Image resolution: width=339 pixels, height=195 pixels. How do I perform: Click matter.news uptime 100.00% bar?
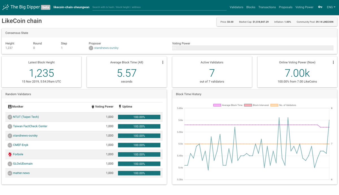pyautogui.click(x=139, y=173)
